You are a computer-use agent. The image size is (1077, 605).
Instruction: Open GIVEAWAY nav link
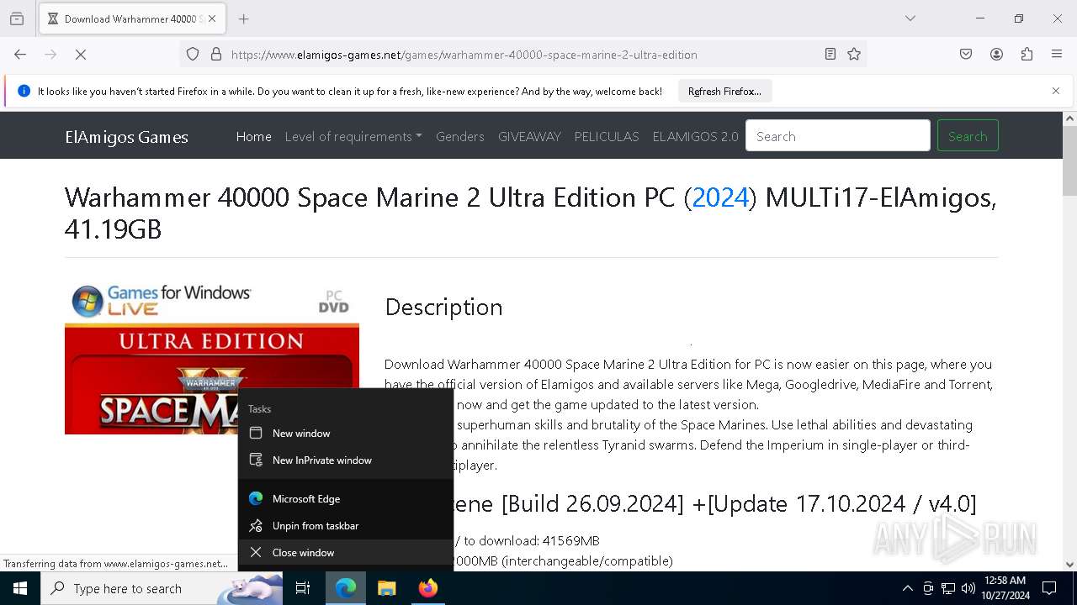coord(529,136)
